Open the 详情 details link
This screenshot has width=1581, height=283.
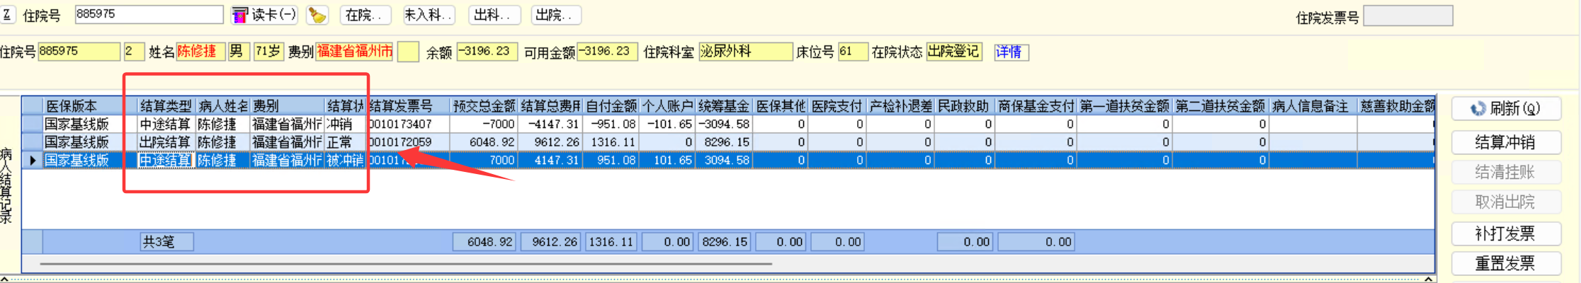(1011, 52)
